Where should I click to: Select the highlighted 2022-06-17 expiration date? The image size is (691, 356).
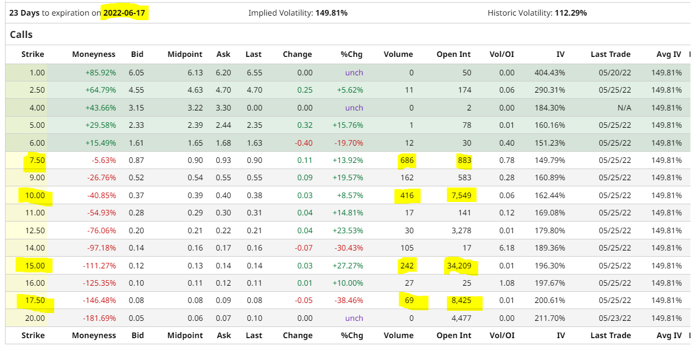[126, 12]
